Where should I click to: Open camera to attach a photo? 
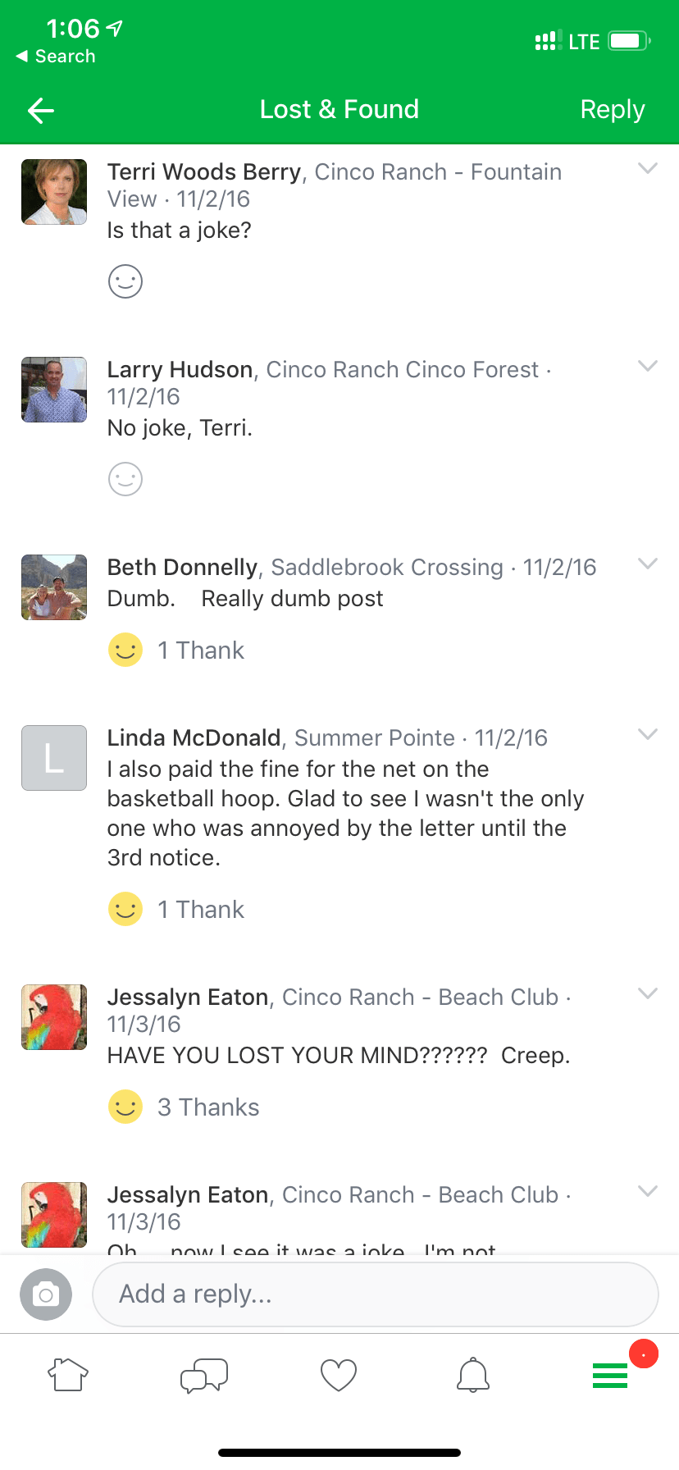click(x=46, y=1294)
